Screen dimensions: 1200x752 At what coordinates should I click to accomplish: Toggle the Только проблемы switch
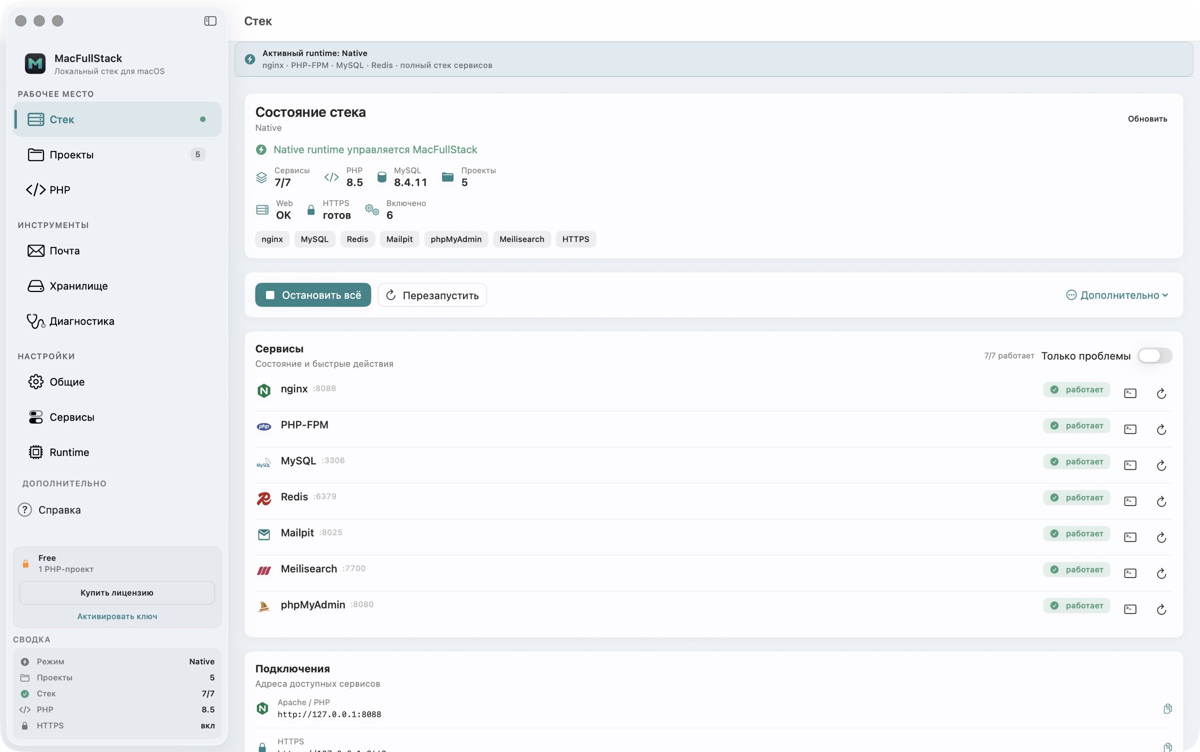pyautogui.click(x=1154, y=355)
